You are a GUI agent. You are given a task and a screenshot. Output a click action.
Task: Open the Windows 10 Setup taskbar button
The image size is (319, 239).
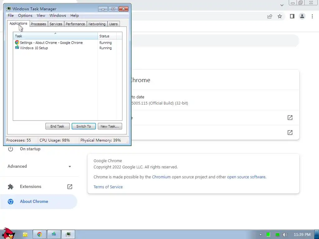(x=54, y=235)
